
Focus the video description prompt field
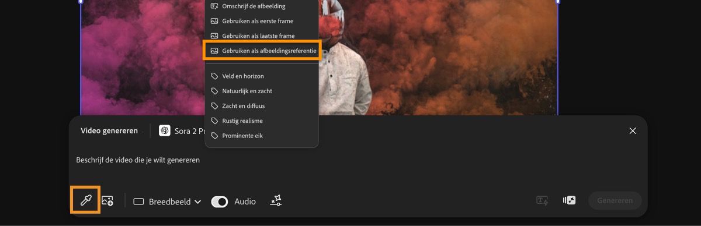pos(358,160)
